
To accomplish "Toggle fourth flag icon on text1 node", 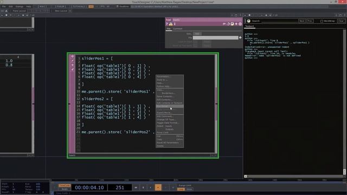I will point(72,69).
